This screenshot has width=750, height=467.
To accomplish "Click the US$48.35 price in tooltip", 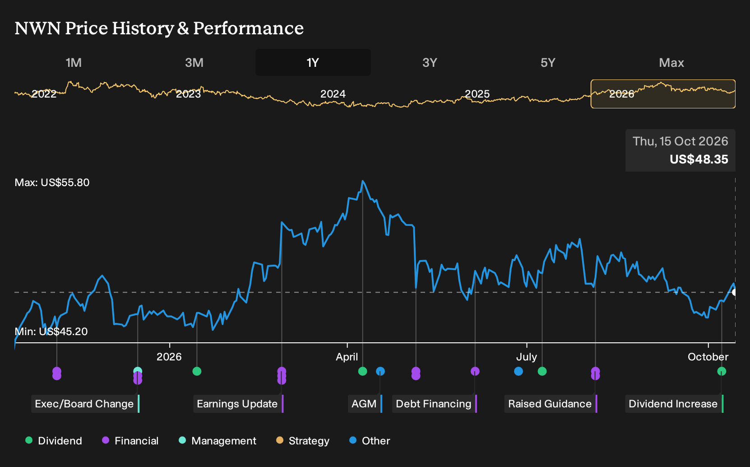I will (x=699, y=159).
